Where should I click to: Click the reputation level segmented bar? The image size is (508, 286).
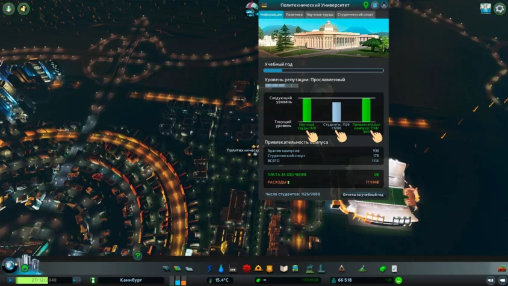coord(282,85)
